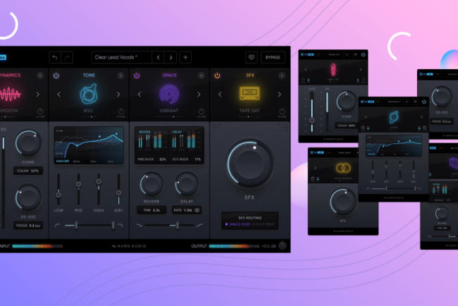458x306 pixels.
Task: Click the BYPASS button
Action: [x=273, y=57]
